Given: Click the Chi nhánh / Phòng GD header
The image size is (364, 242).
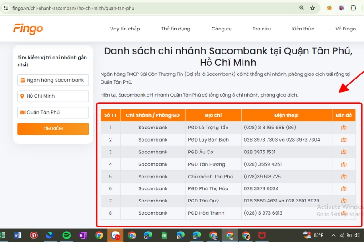Looking at the screenshot, I should 153,115.
